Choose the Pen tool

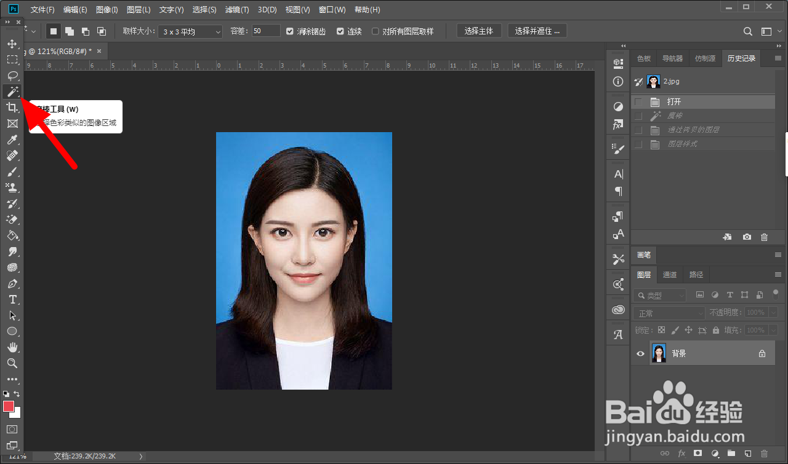(x=12, y=284)
